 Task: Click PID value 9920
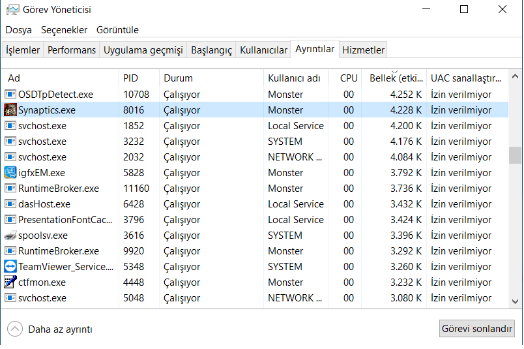pos(134,251)
